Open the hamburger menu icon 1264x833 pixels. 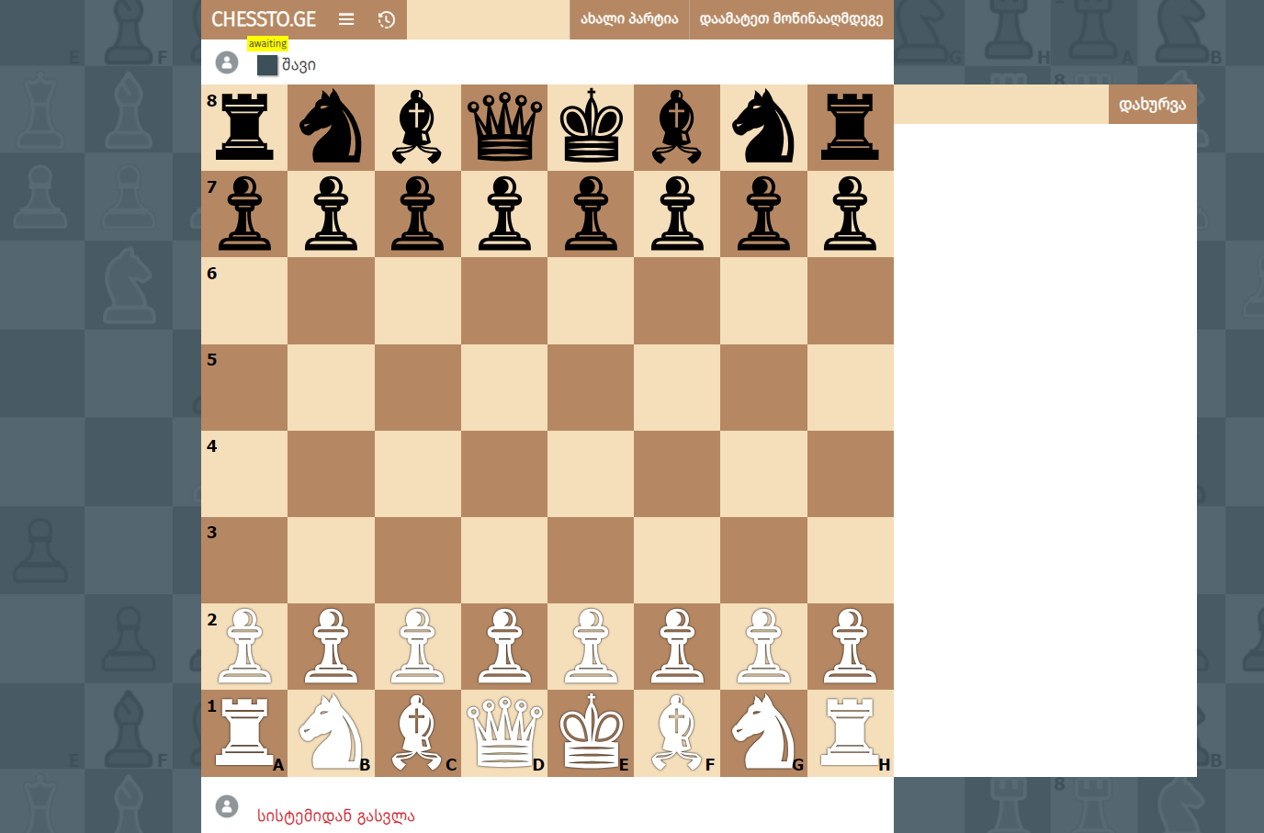[x=346, y=19]
